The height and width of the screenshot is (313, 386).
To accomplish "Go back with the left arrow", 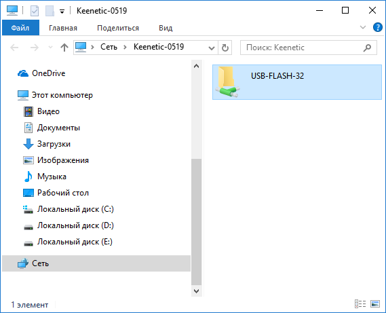I will coord(14,48).
